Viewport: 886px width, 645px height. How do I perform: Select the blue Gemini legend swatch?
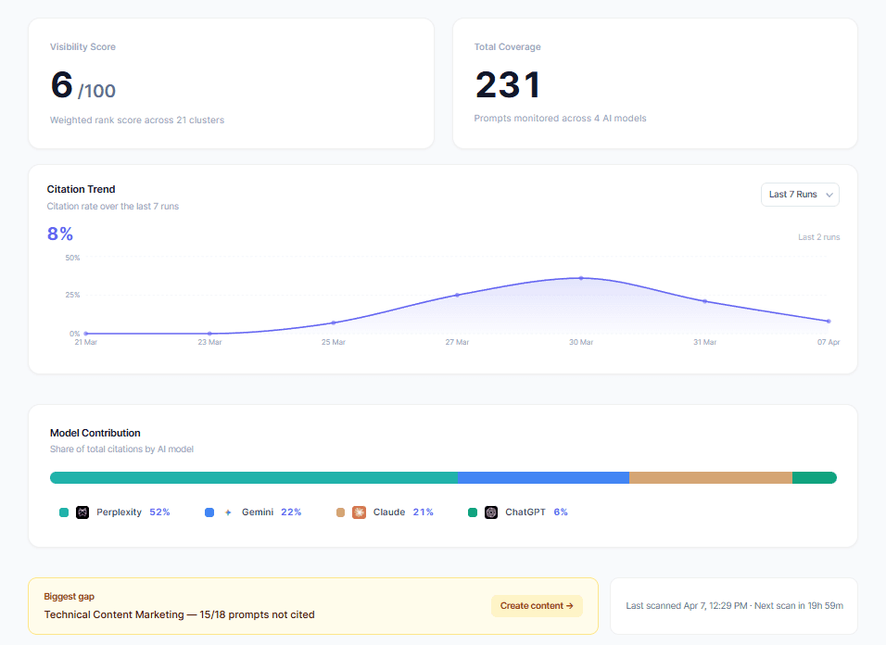[209, 512]
